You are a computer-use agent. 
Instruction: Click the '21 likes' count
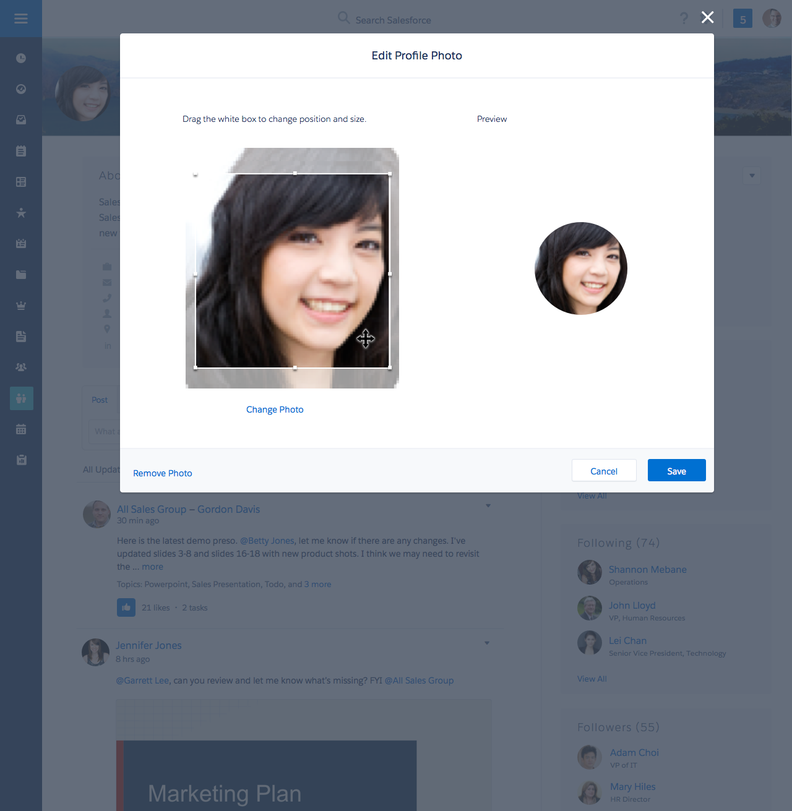coord(155,608)
